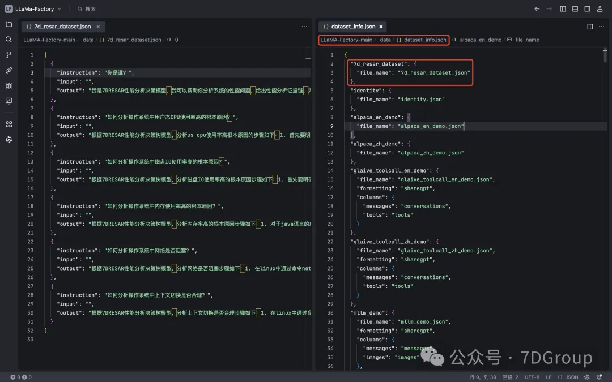Open notifications bell in status bar
The height and width of the screenshot is (382, 612).
click(x=599, y=377)
